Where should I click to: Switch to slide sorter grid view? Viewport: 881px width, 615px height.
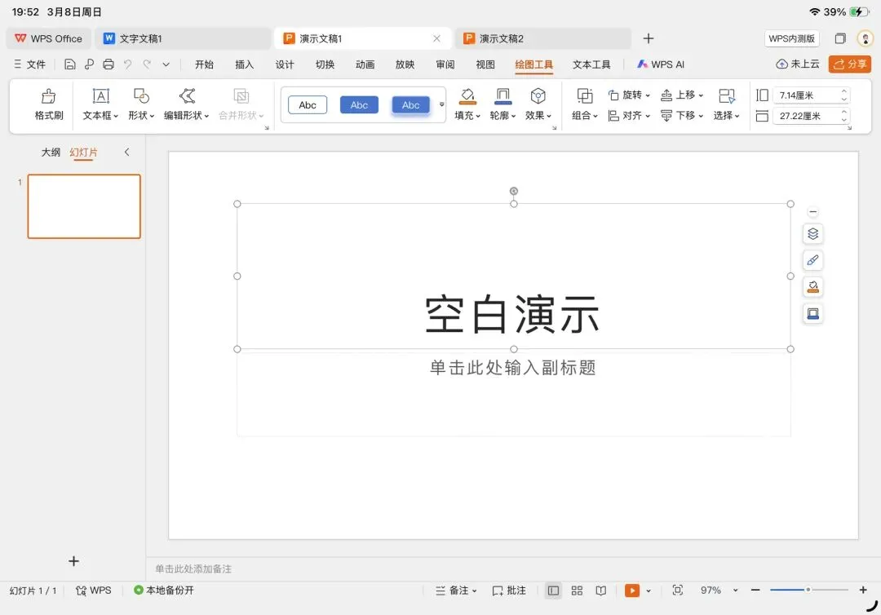[577, 591]
